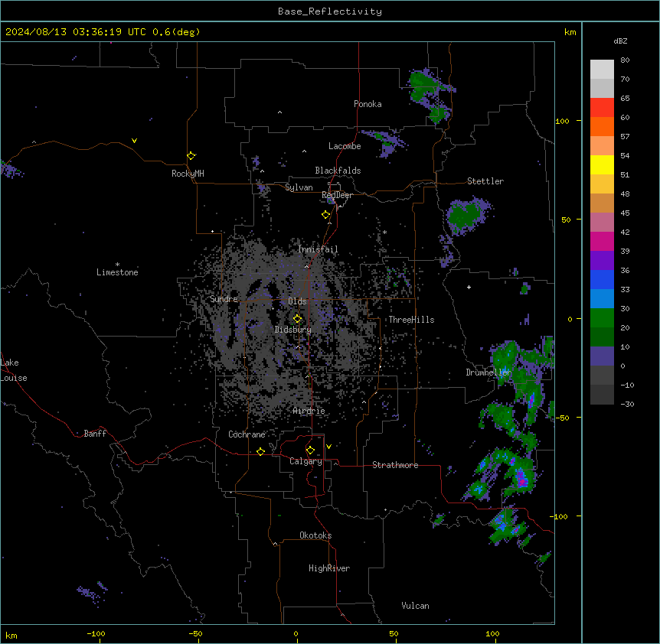Click the 0 tick label on bottom axis
The width and height of the screenshot is (660, 644).
296,633
